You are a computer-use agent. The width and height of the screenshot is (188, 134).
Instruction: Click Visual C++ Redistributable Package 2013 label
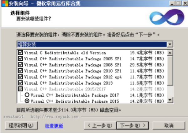coord(68,83)
